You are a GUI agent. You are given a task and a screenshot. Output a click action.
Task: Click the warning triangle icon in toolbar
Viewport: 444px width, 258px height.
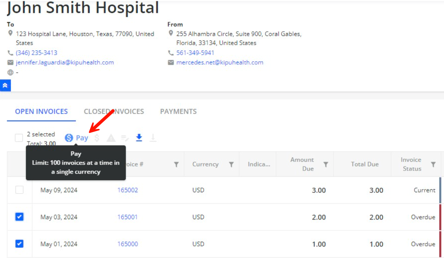[111, 138]
